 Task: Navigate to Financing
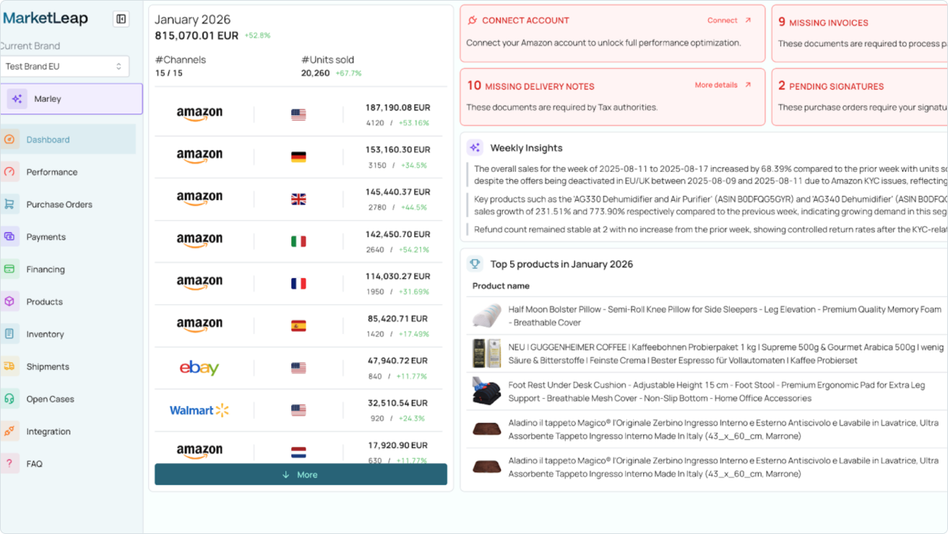pos(46,270)
